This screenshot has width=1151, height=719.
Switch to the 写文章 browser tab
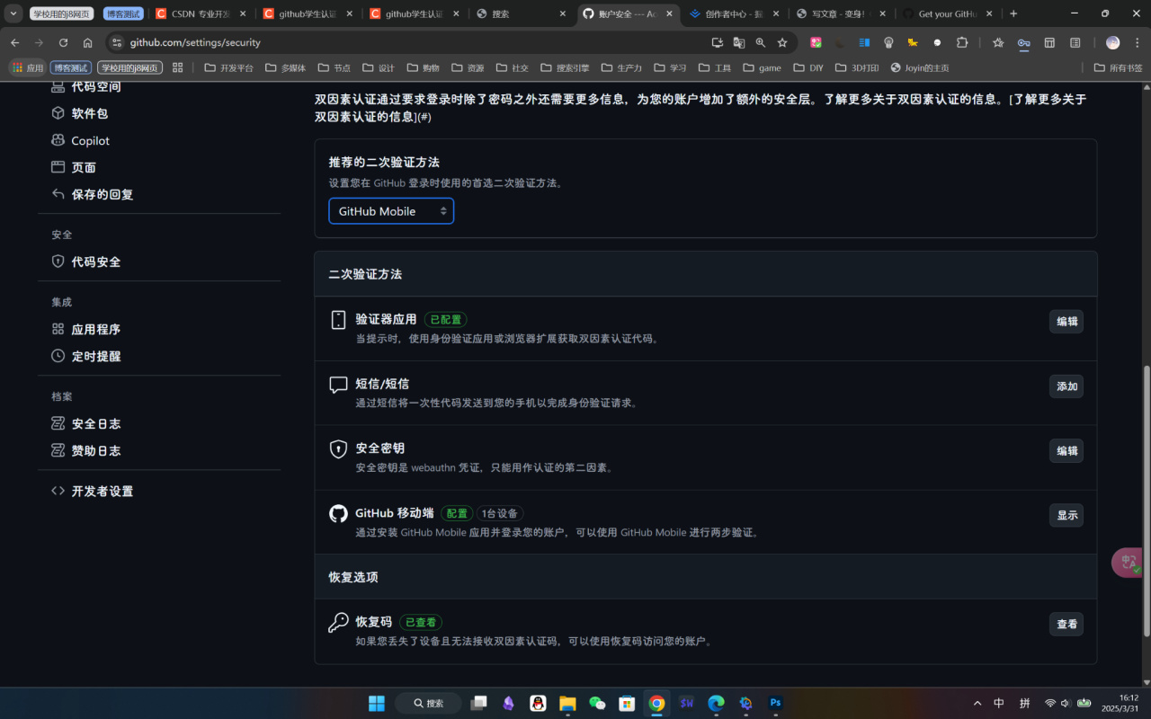click(843, 14)
